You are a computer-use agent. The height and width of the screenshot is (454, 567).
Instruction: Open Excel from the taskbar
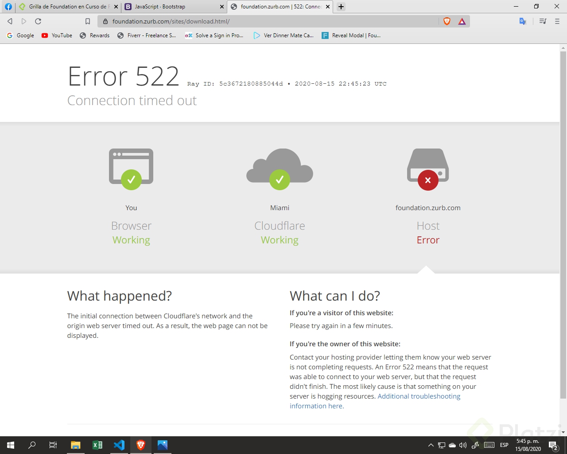pos(97,445)
